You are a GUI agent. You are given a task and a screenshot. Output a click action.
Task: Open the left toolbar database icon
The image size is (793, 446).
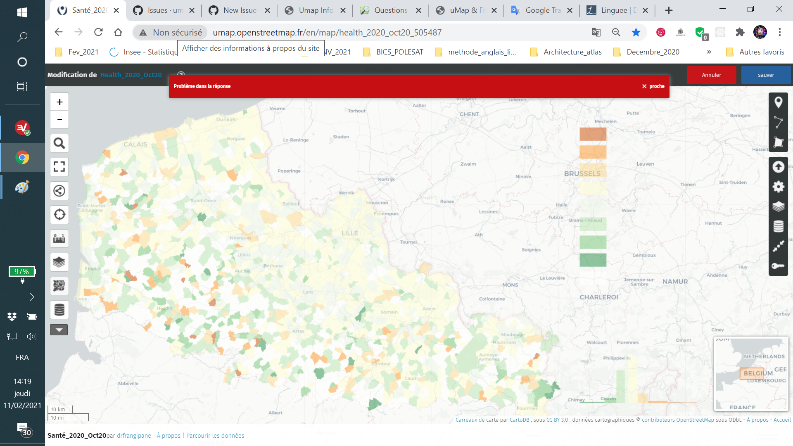click(x=59, y=309)
